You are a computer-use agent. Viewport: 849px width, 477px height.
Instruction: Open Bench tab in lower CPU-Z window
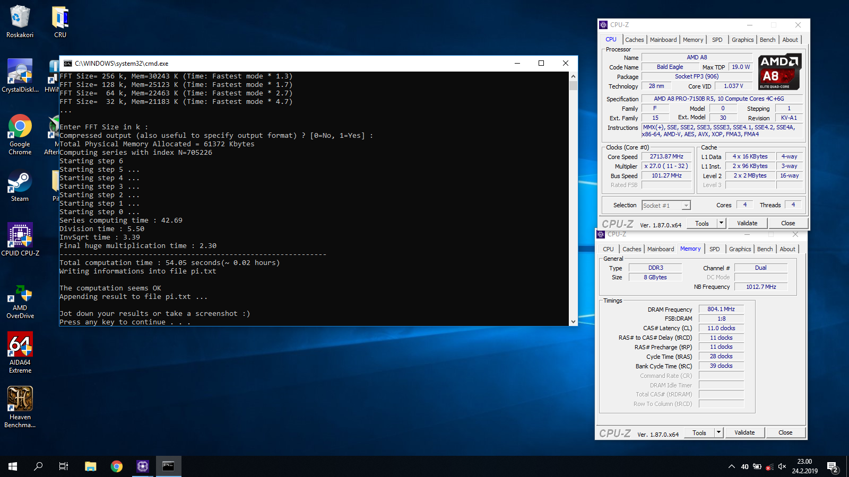[x=765, y=249]
